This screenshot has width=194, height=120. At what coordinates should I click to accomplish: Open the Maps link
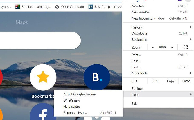click(x=22, y=22)
